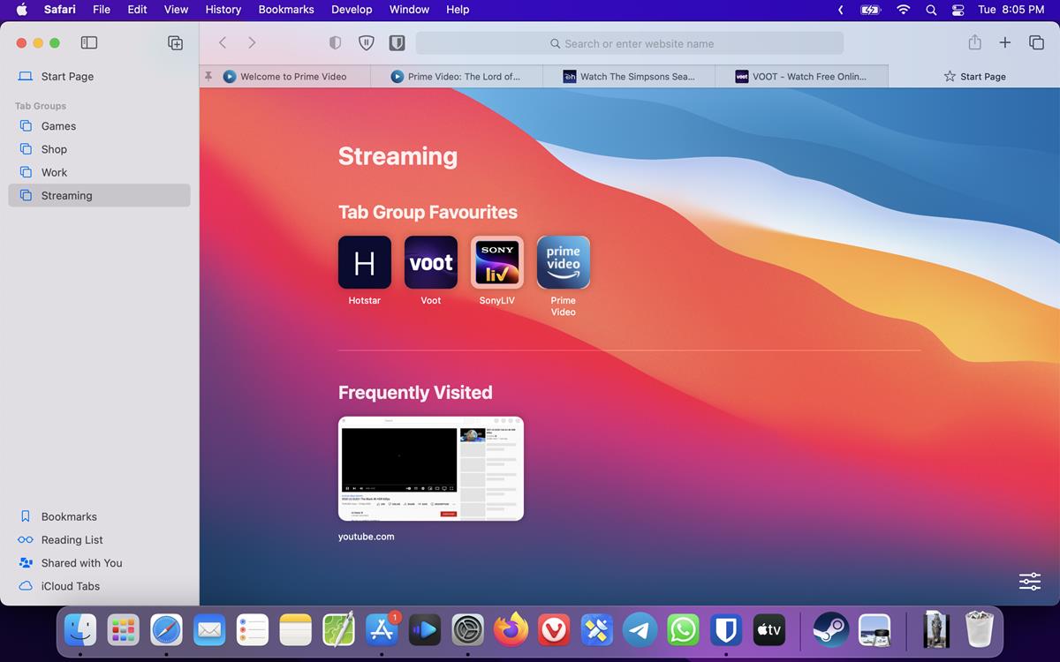Click the youtube.com link label
This screenshot has height=662, width=1060.
[x=367, y=537]
